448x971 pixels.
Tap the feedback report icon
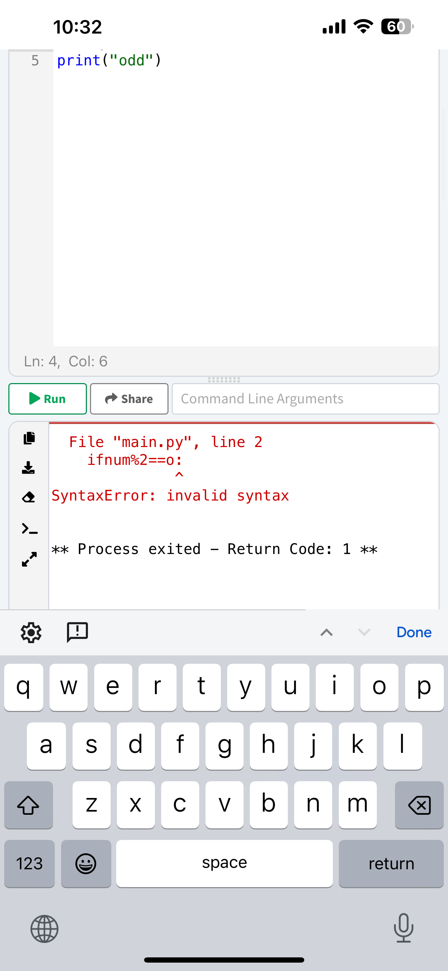tap(77, 632)
